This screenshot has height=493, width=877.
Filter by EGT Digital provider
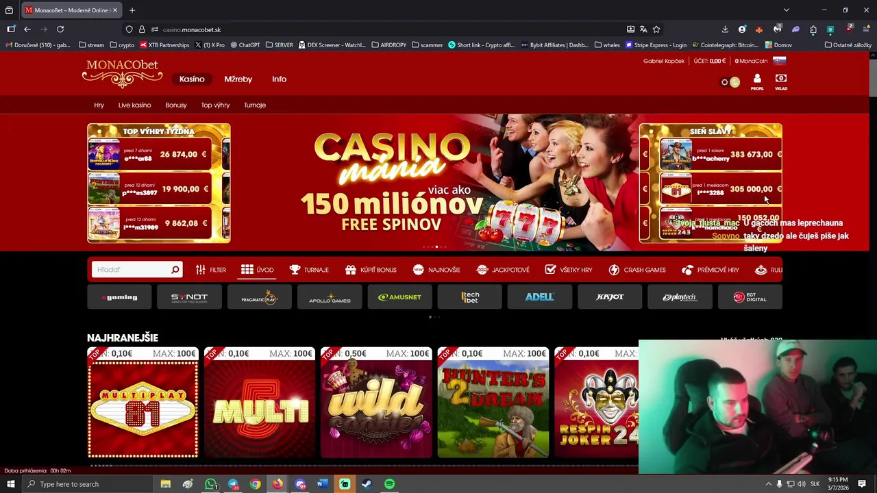click(750, 297)
